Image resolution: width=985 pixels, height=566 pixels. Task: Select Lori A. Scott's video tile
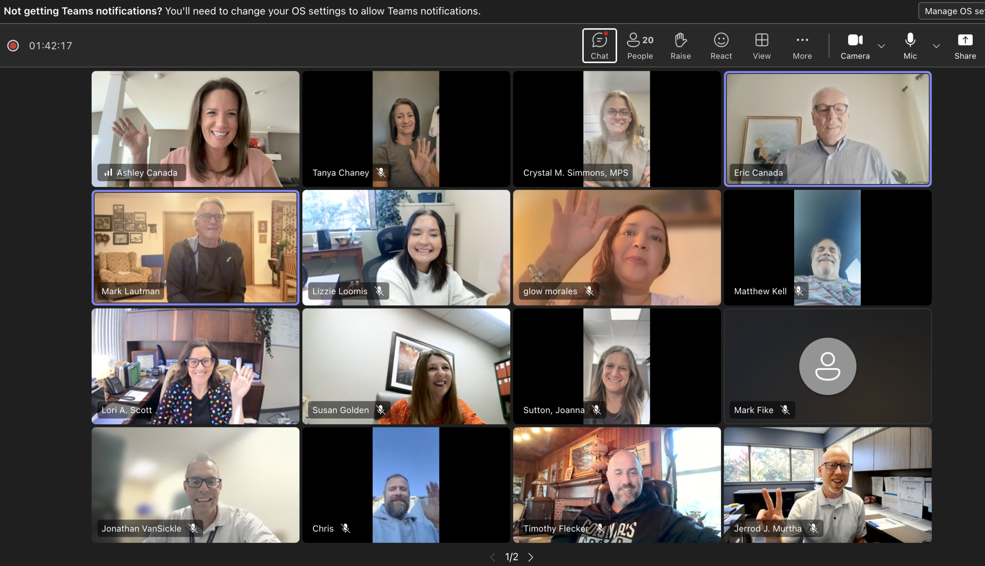click(195, 366)
